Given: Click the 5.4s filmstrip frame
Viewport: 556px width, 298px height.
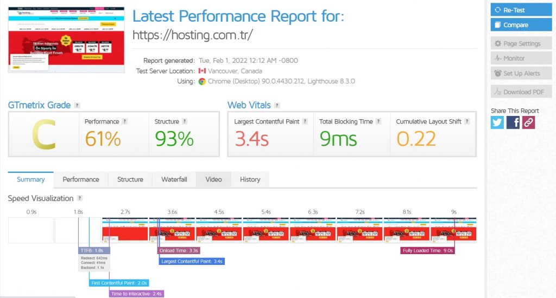Looking at the screenshot, I should (x=266, y=230).
